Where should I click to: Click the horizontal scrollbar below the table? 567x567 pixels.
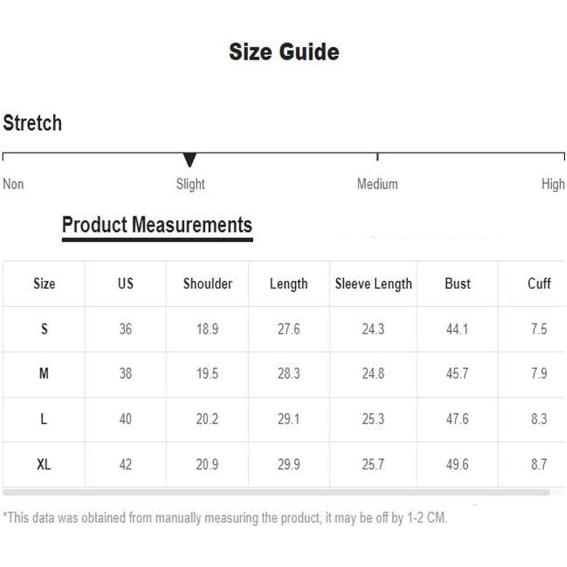click(x=276, y=492)
